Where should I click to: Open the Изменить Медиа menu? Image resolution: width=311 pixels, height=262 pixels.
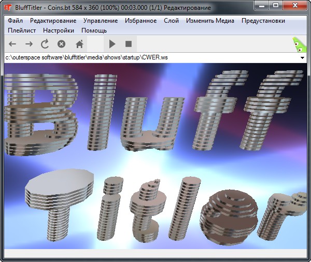coord(210,21)
